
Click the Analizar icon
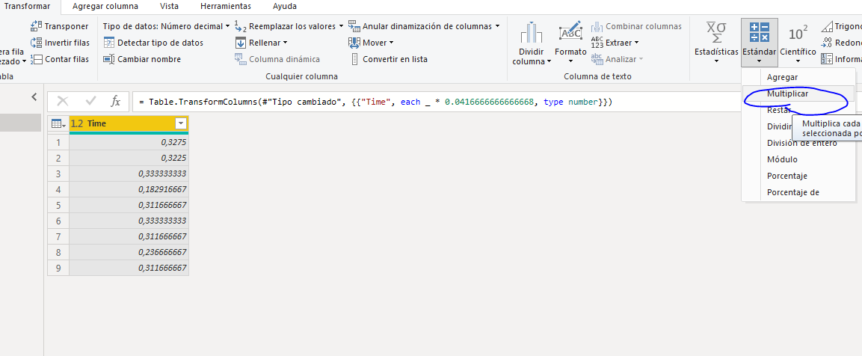tap(597, 59)
